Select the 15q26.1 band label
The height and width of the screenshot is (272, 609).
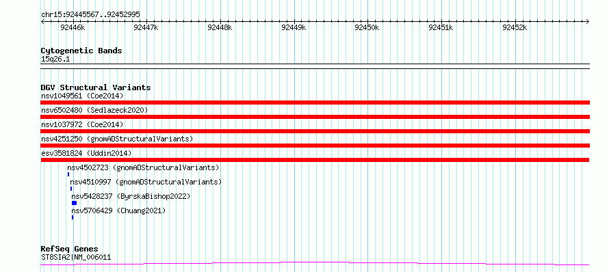[55, 59]
